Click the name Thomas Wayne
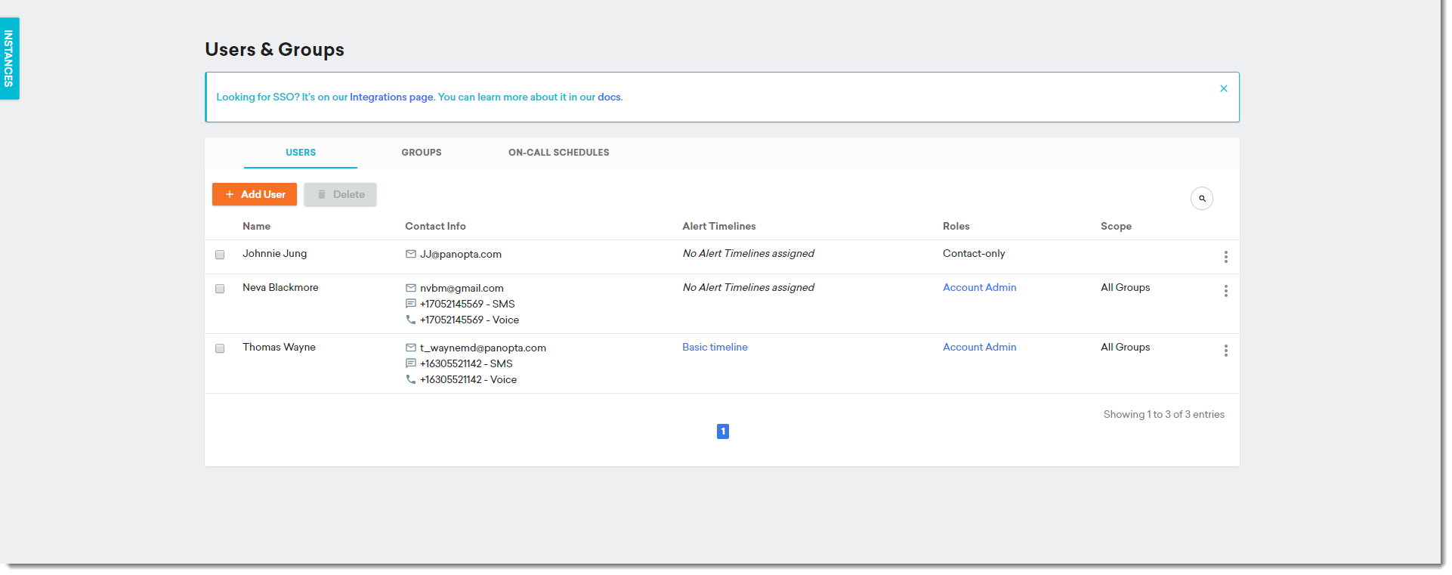This screenshot has height=575, width=1452. (x=279, y=347)
